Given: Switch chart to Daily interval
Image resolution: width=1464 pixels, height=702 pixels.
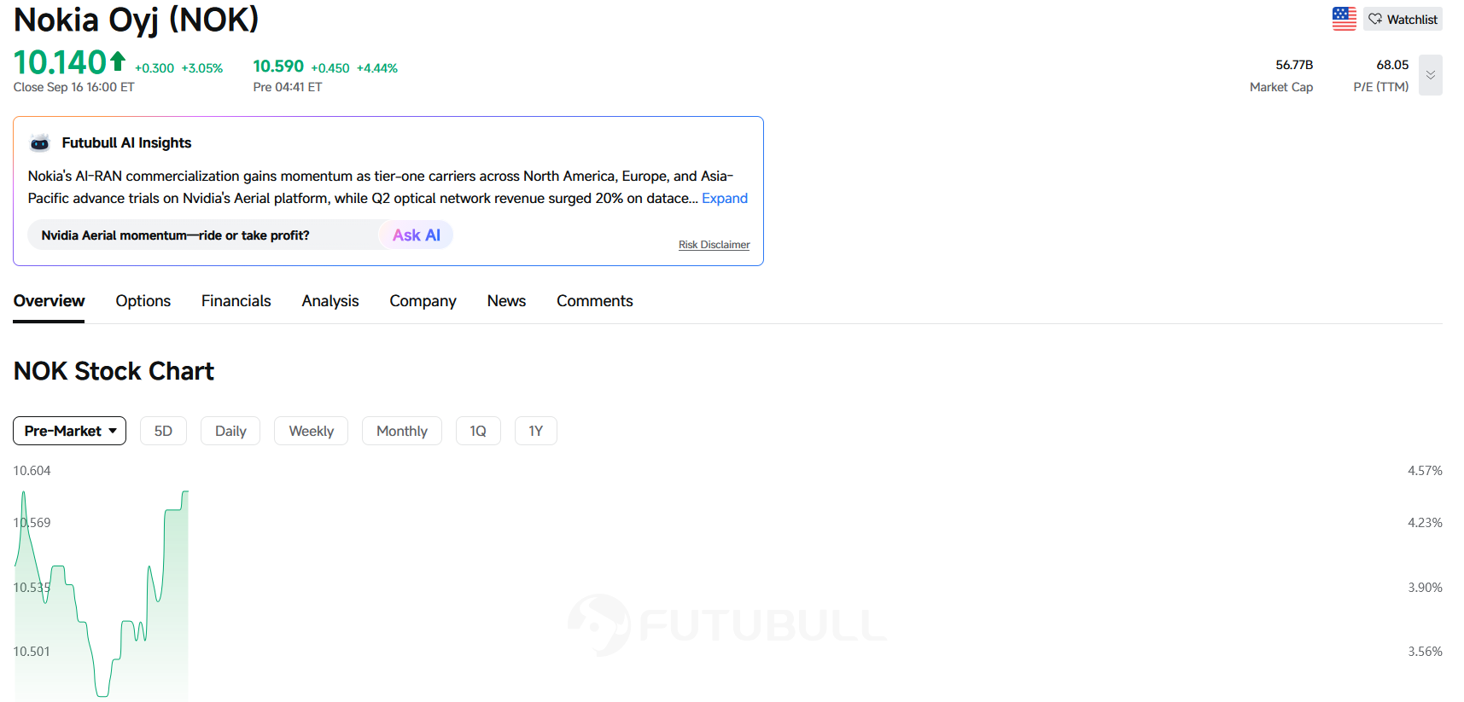Looking at the screenshot, I should click(x=230, y=431).
